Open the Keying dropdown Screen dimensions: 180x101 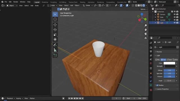pyautogui.click(x=19, y=98)
